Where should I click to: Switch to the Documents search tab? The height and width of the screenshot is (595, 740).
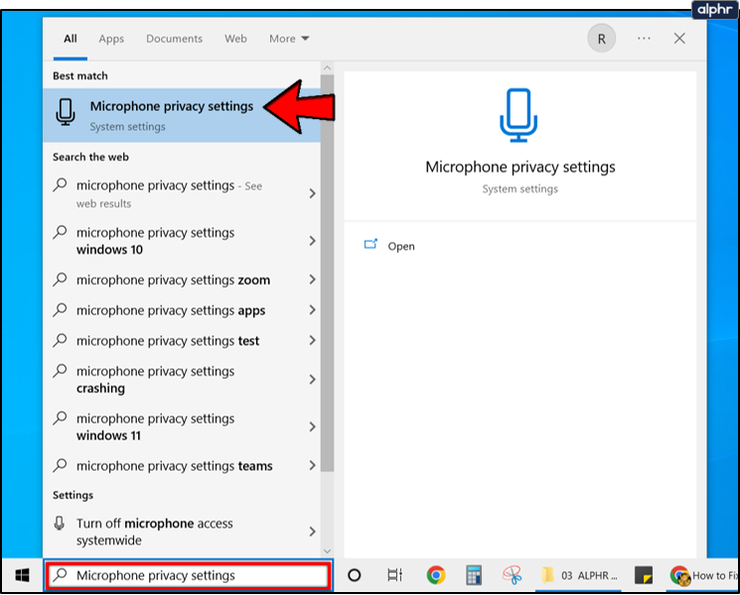point(174,39)
